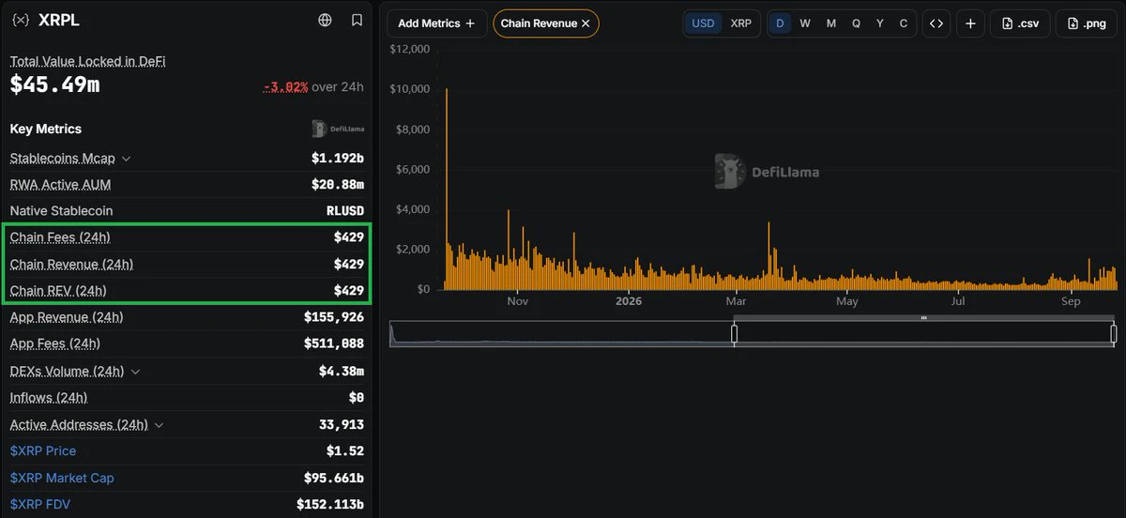Screen dimensions: 1126x518
Task: Click the 2026 label on the x-axis
Action: [x=629, y=301]
